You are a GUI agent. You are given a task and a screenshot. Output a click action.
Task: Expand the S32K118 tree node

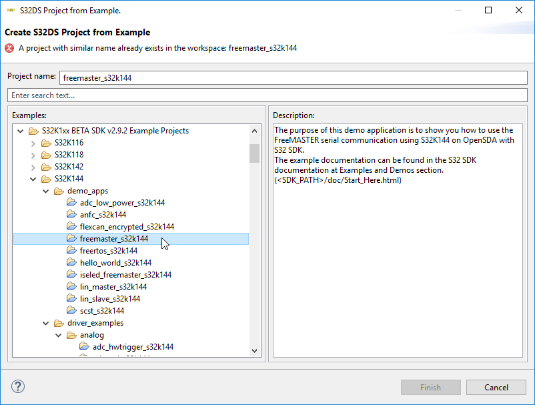pyautogui.click(x=33, y=155)
